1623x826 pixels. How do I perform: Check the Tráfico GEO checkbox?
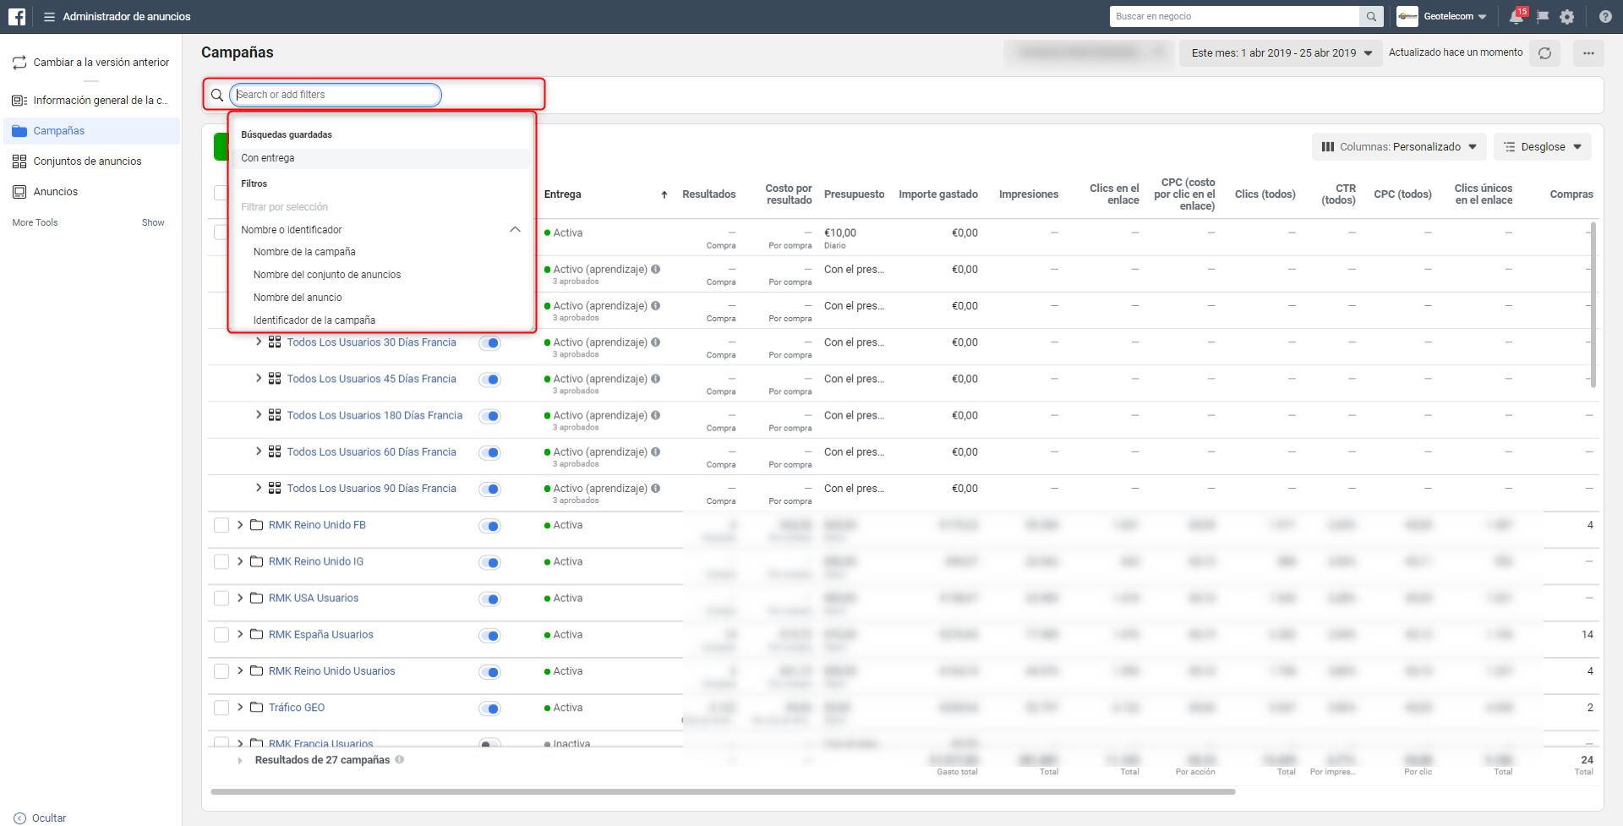(221, 708)
